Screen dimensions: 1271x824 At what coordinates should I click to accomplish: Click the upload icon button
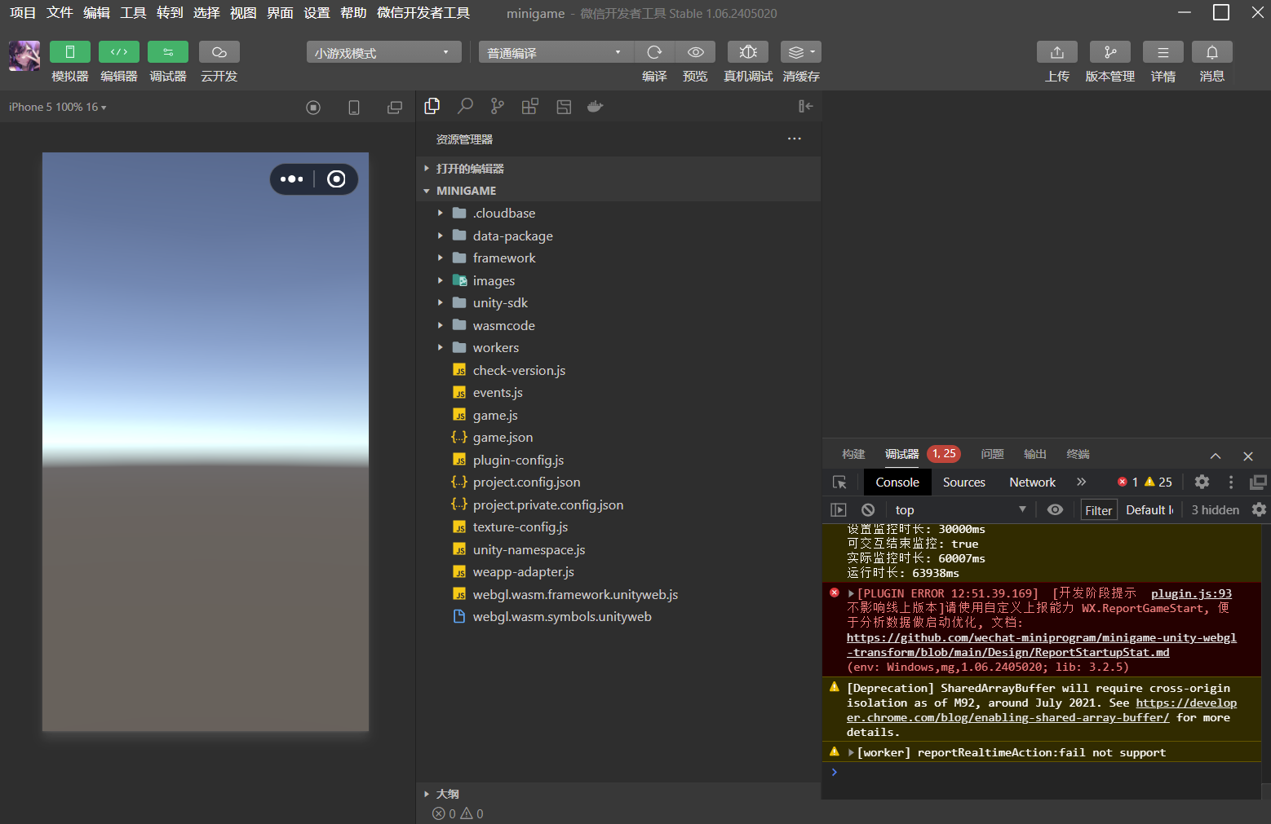coord(1057,52)
